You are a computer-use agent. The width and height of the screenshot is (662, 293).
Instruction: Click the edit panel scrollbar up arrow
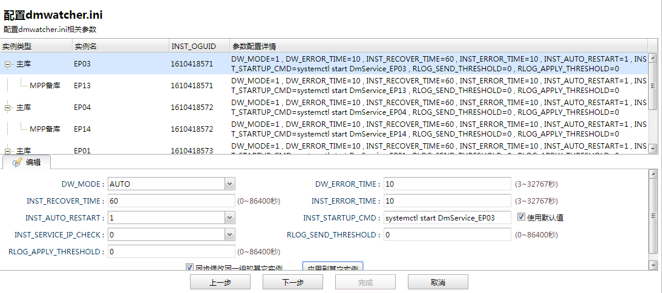coord(653,174)
